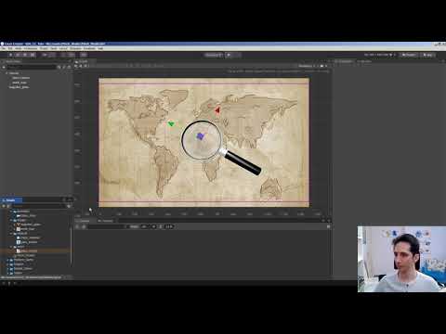Select the Rotate tool in the toolbar
446x334 pixels.
point(18,55)
